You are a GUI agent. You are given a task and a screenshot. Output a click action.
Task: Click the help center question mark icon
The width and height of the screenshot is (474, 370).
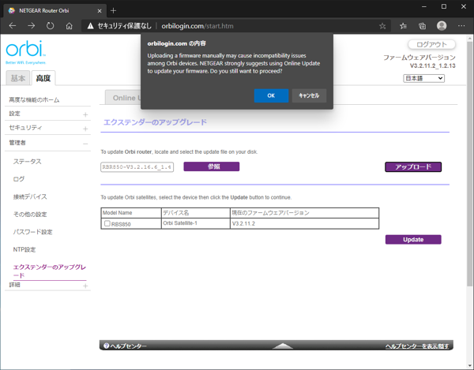(x=106, y=346)
